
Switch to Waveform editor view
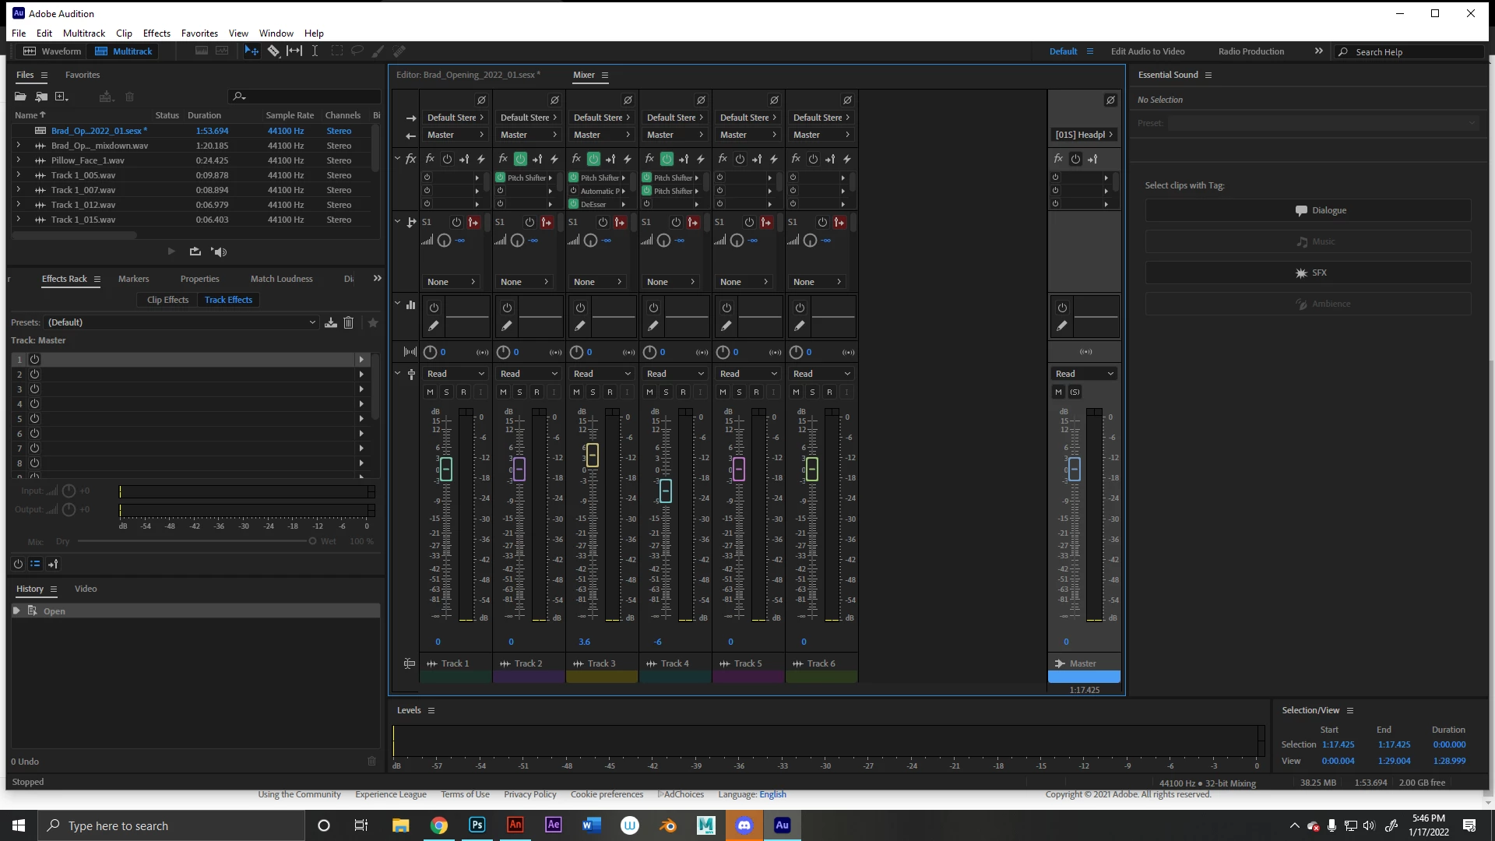click(x=52, y=51)
